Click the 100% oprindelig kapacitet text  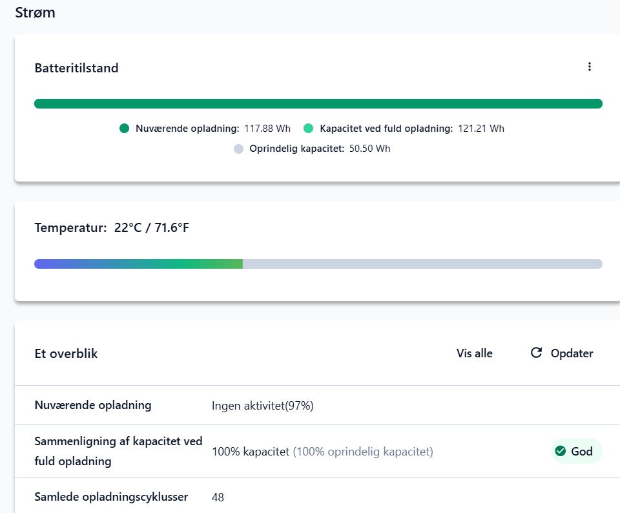click(x=363, y=452)
